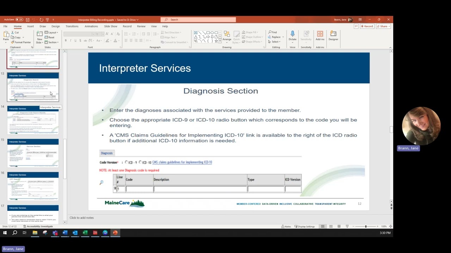Viewport: 451px width, 253px height.
Task: Click the fit slide to window icon
Action: 390,226
